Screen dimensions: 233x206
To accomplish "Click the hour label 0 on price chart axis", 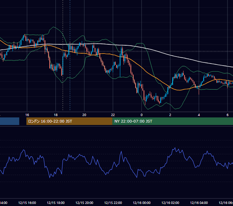I will [x=142, y=115].
